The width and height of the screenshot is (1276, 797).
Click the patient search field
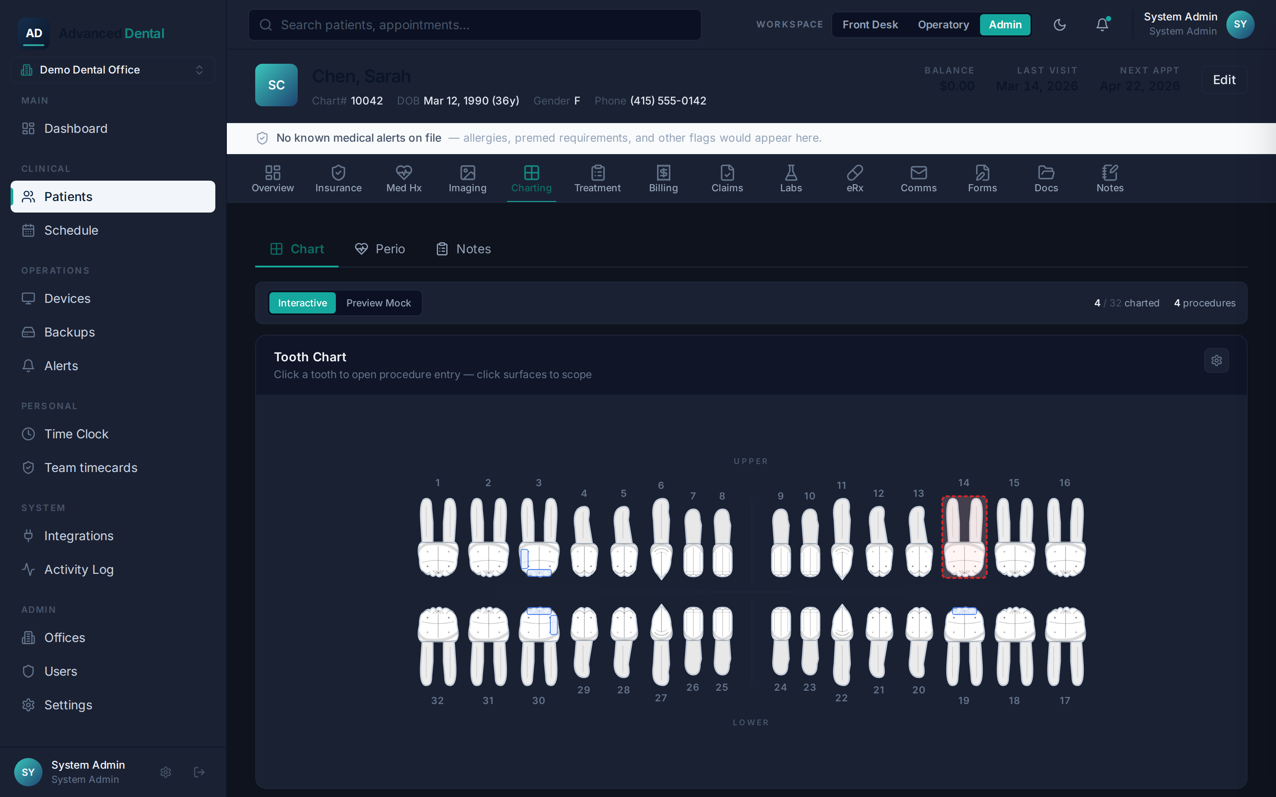[x=475, y=25]
